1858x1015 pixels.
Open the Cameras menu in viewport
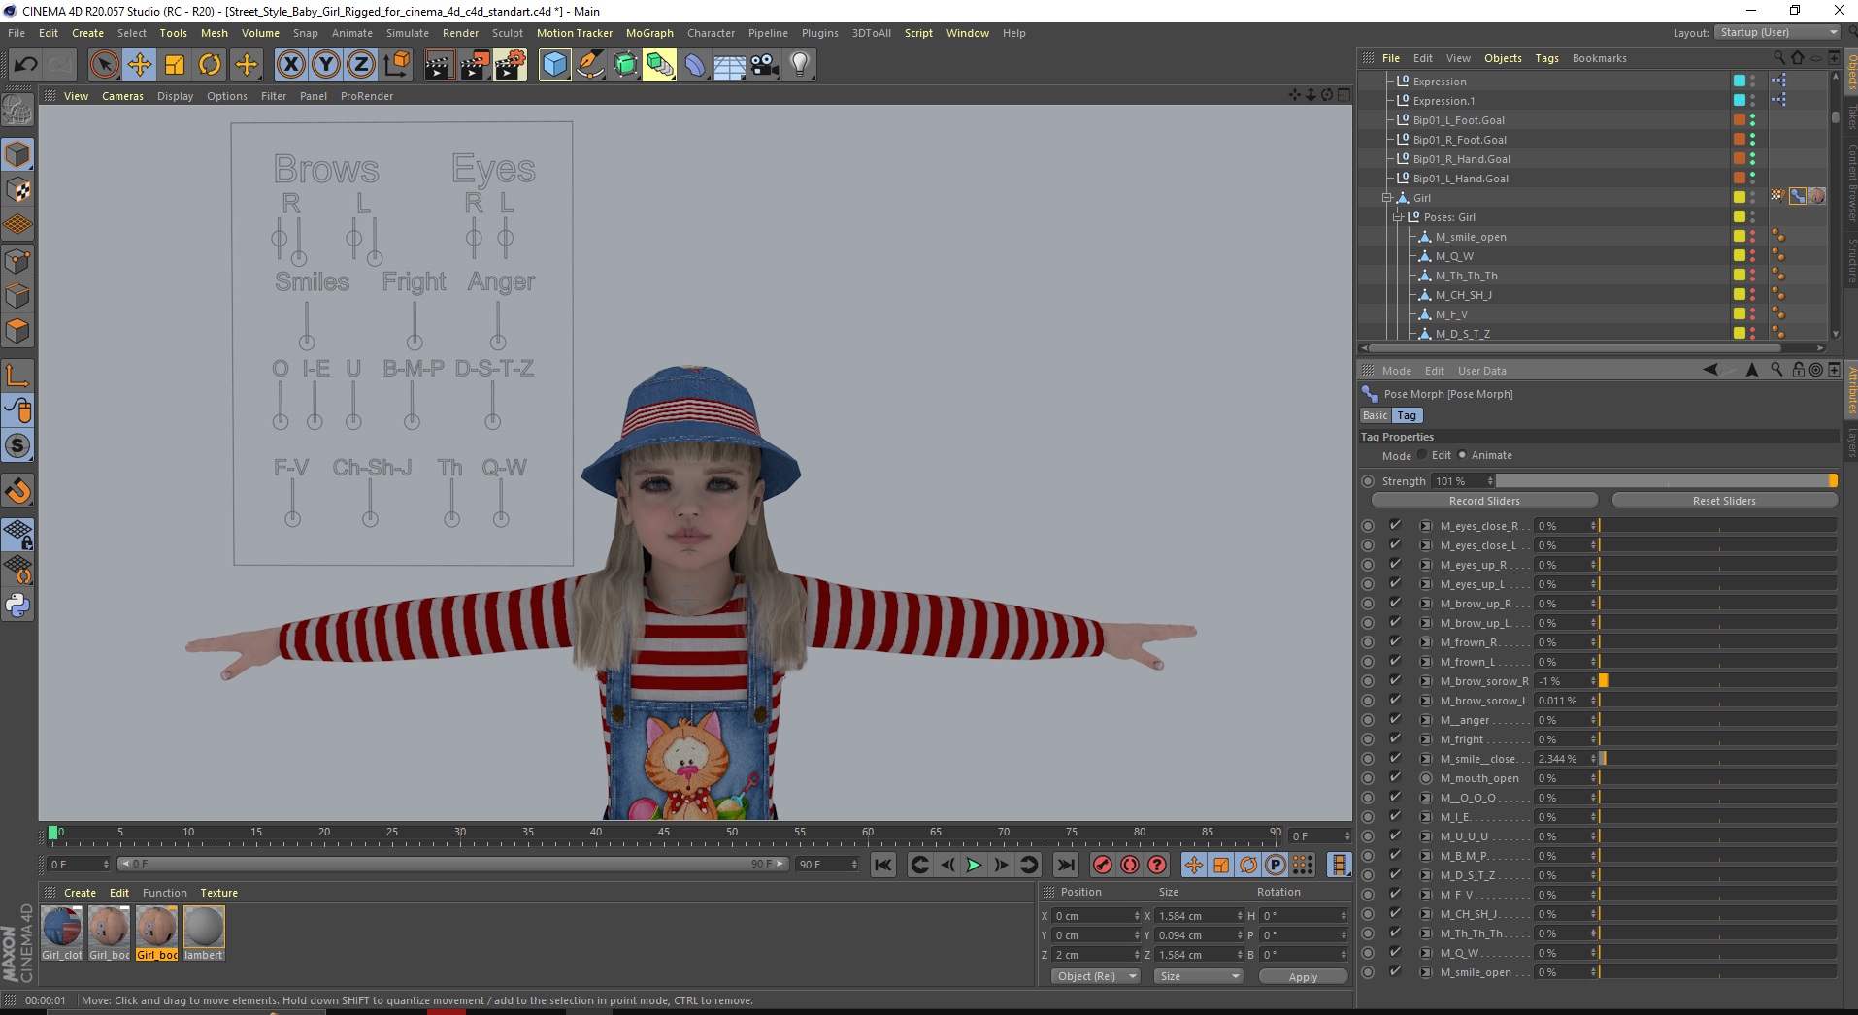tap(122, 96)
